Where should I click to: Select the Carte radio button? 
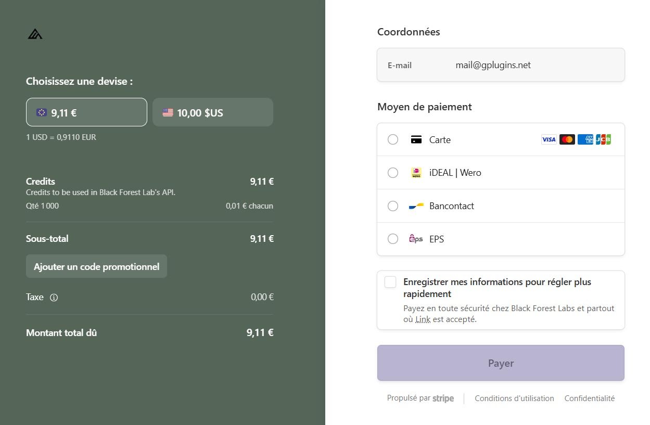393,139
